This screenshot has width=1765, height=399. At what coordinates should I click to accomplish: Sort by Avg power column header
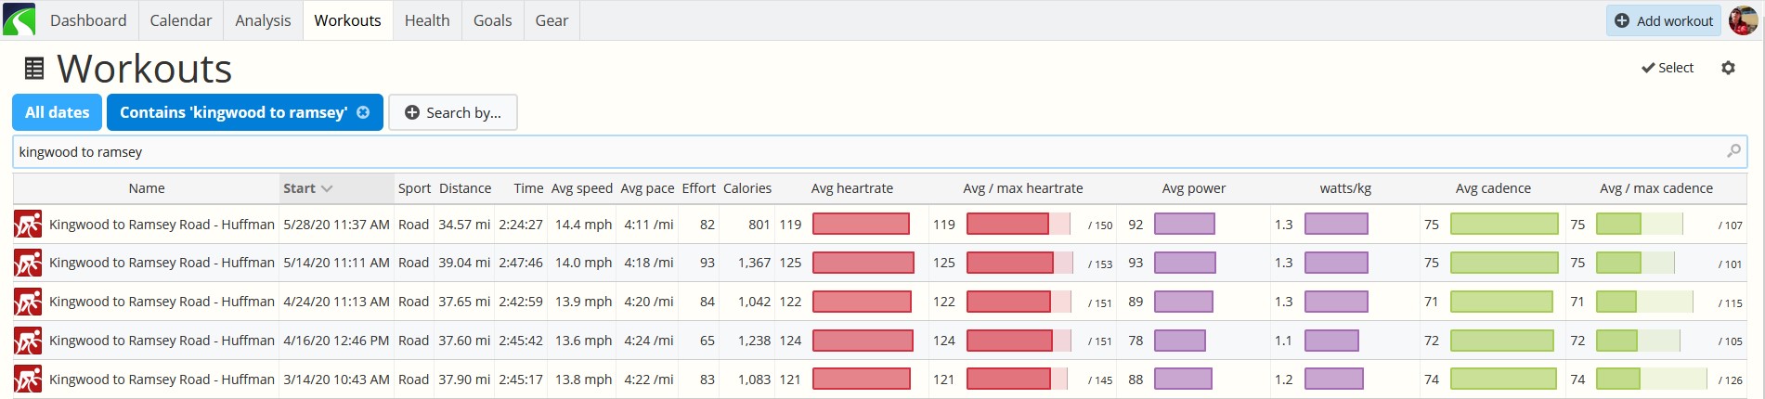point(1193,188)
